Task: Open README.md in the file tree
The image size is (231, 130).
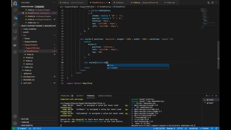Action: [29, 80]
